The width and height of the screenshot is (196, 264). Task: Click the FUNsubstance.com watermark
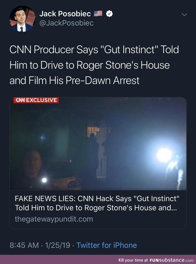tap(171, 260)
